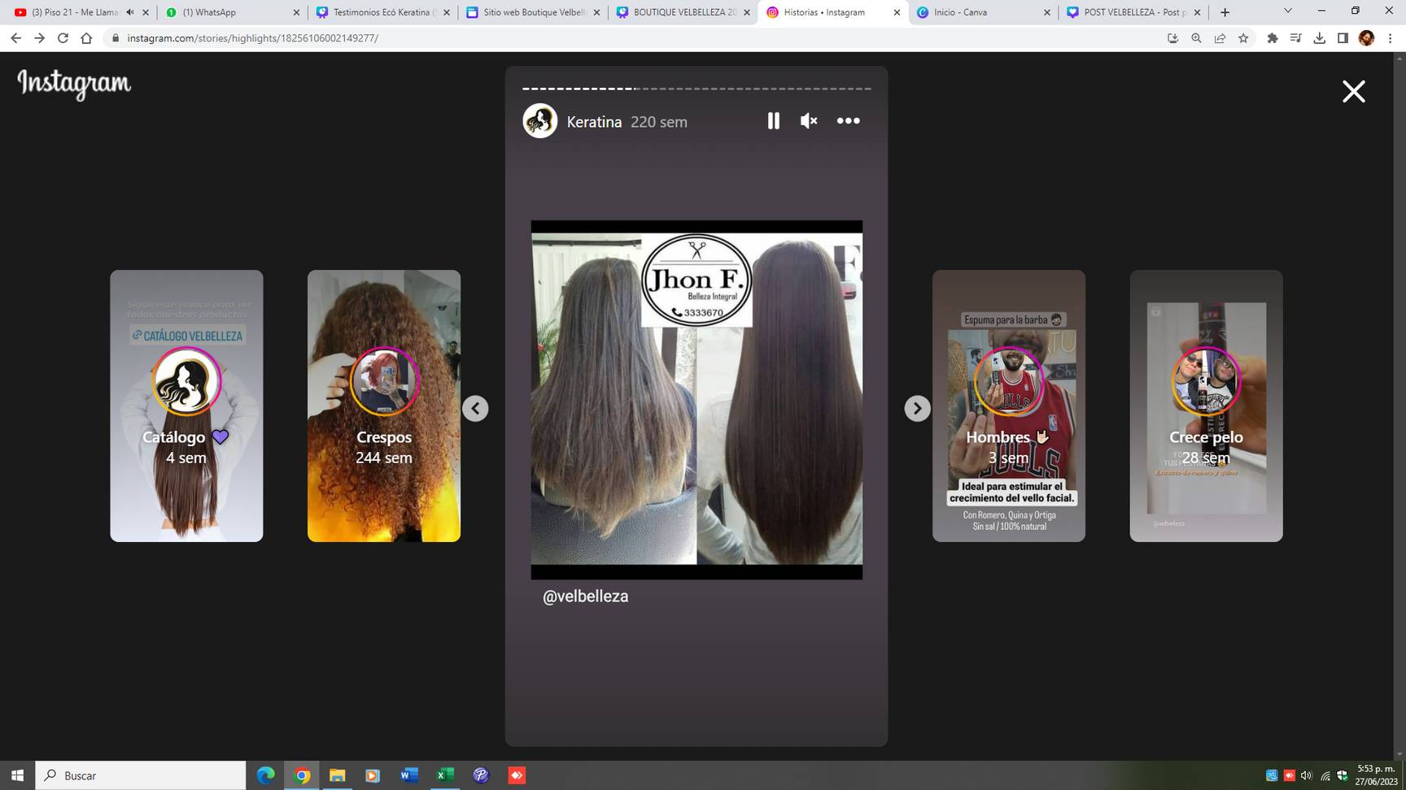Reload the page
Screen dimensions: 1406x790
tap(63, 38)
